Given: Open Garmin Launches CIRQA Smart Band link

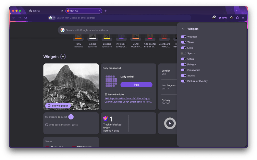Looking at the screenshot, I should coord(128,102).
